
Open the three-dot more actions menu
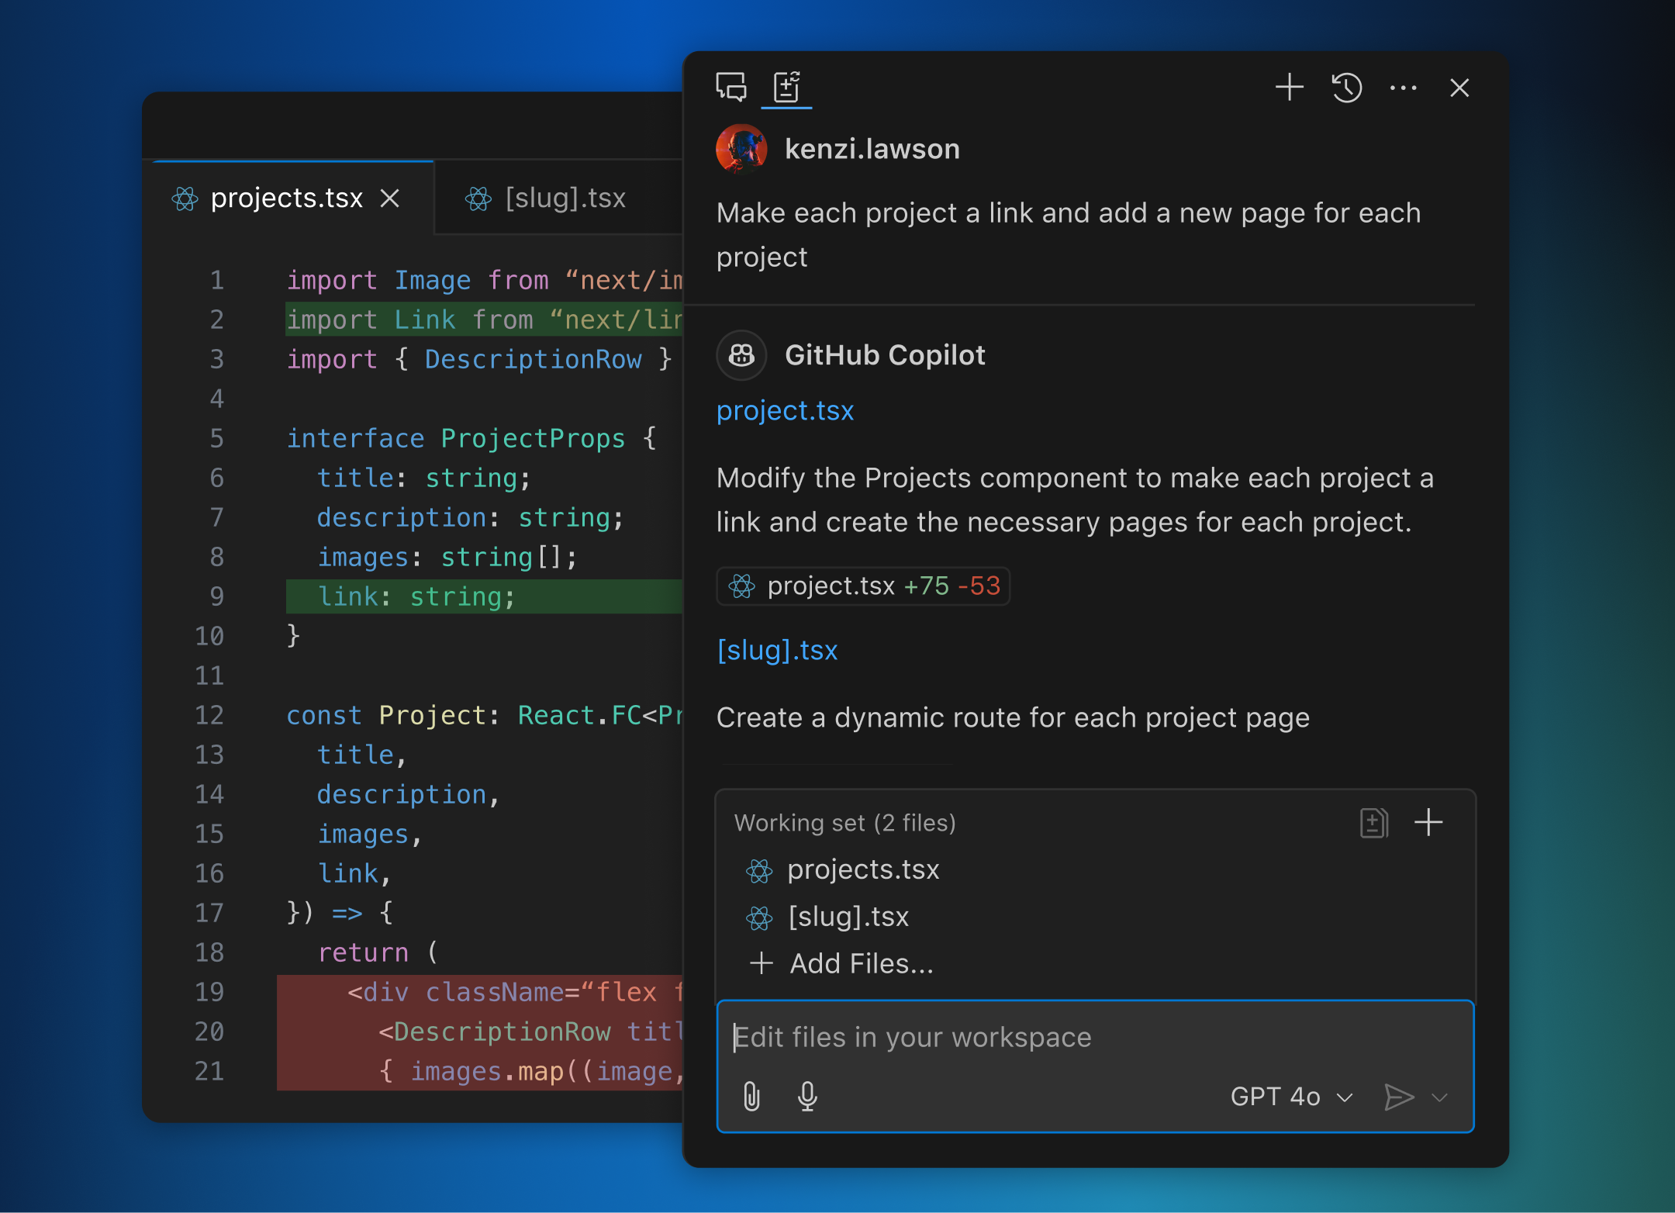1403,88
